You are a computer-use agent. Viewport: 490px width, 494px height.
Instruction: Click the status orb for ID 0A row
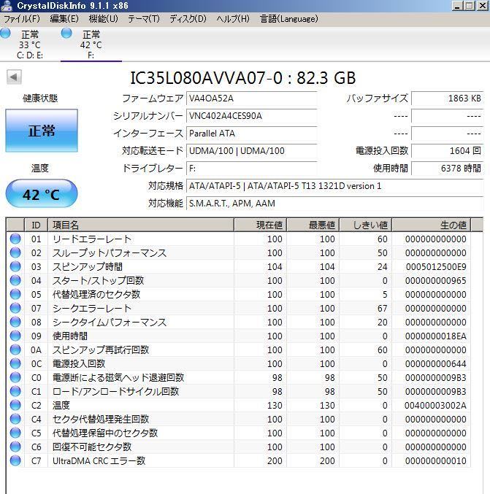tap(15, 350)
